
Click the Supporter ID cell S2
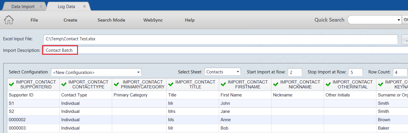point(33,111)
